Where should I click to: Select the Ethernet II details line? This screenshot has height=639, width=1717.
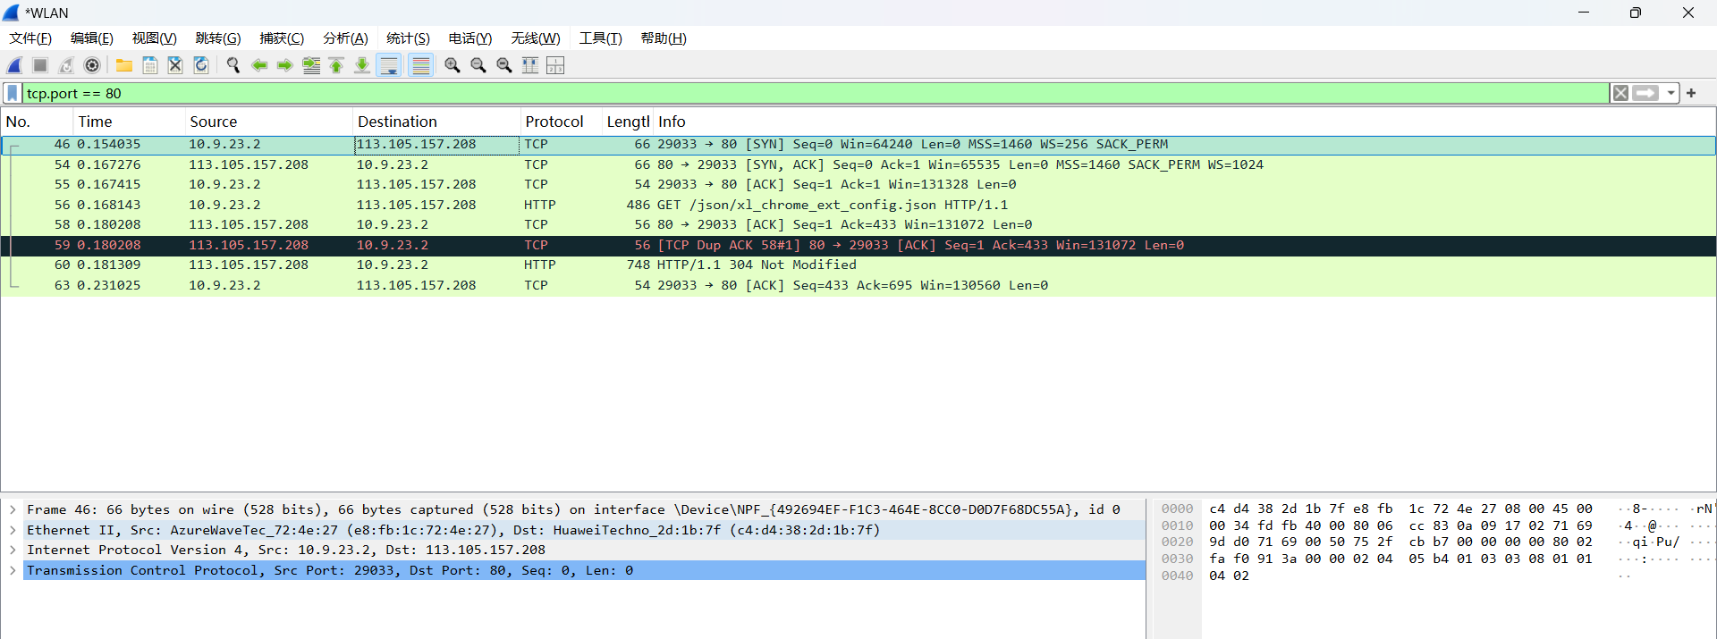(x=584, y=530)
